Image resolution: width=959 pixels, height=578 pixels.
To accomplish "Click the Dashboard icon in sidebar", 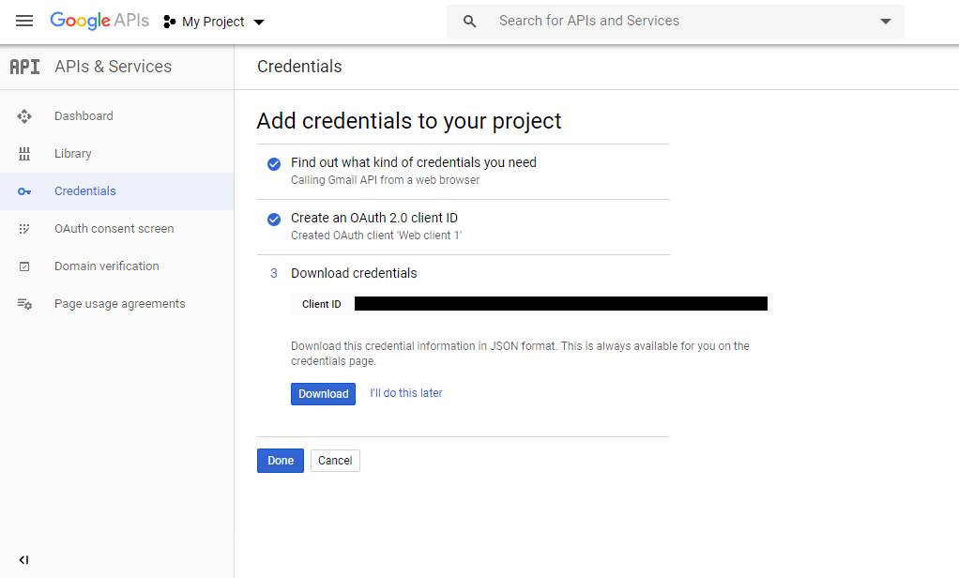I will [24, 116].
